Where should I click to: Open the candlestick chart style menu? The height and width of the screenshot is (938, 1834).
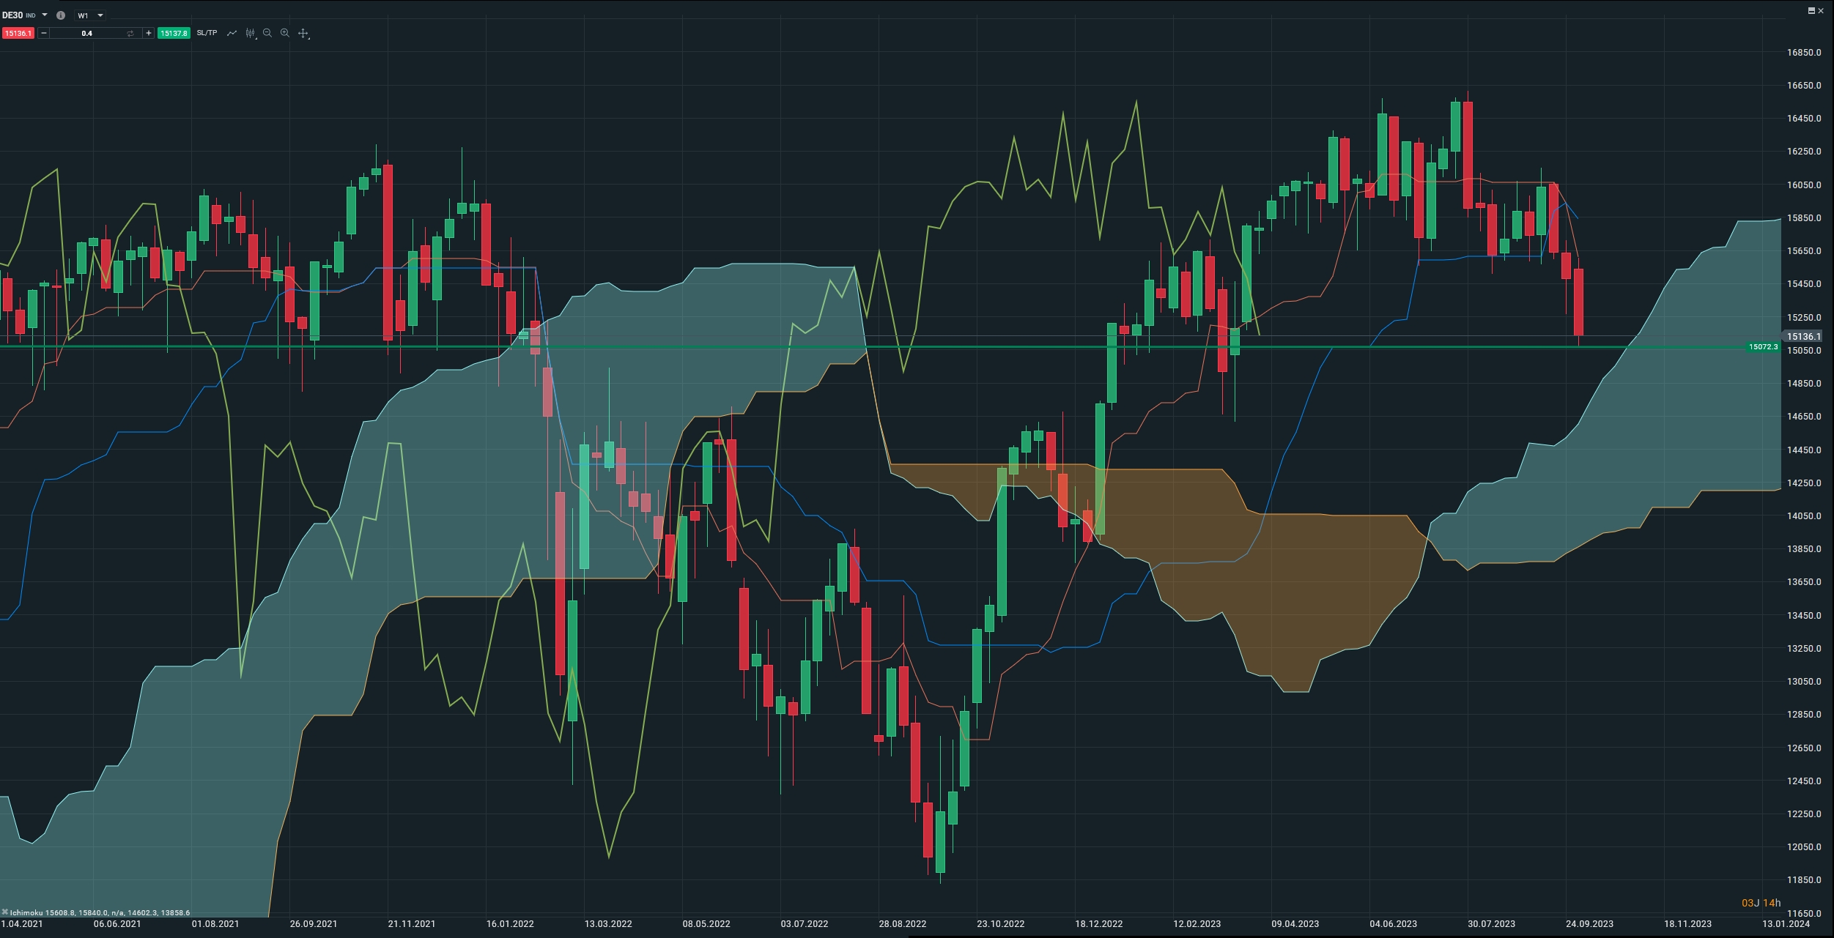[x=251, y=33]
